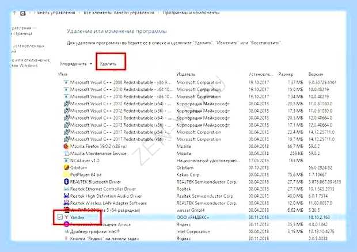Click Visual C++ 2010 Redistributable x64 icon
This screenshot has height=252, width=357.
pos(66,89)
